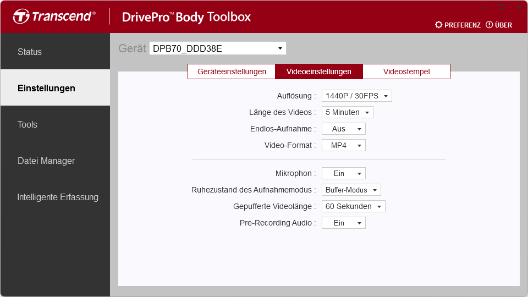Go to Datei Manager
Screen dimensions: 528x297
click(x=55, y=161)
